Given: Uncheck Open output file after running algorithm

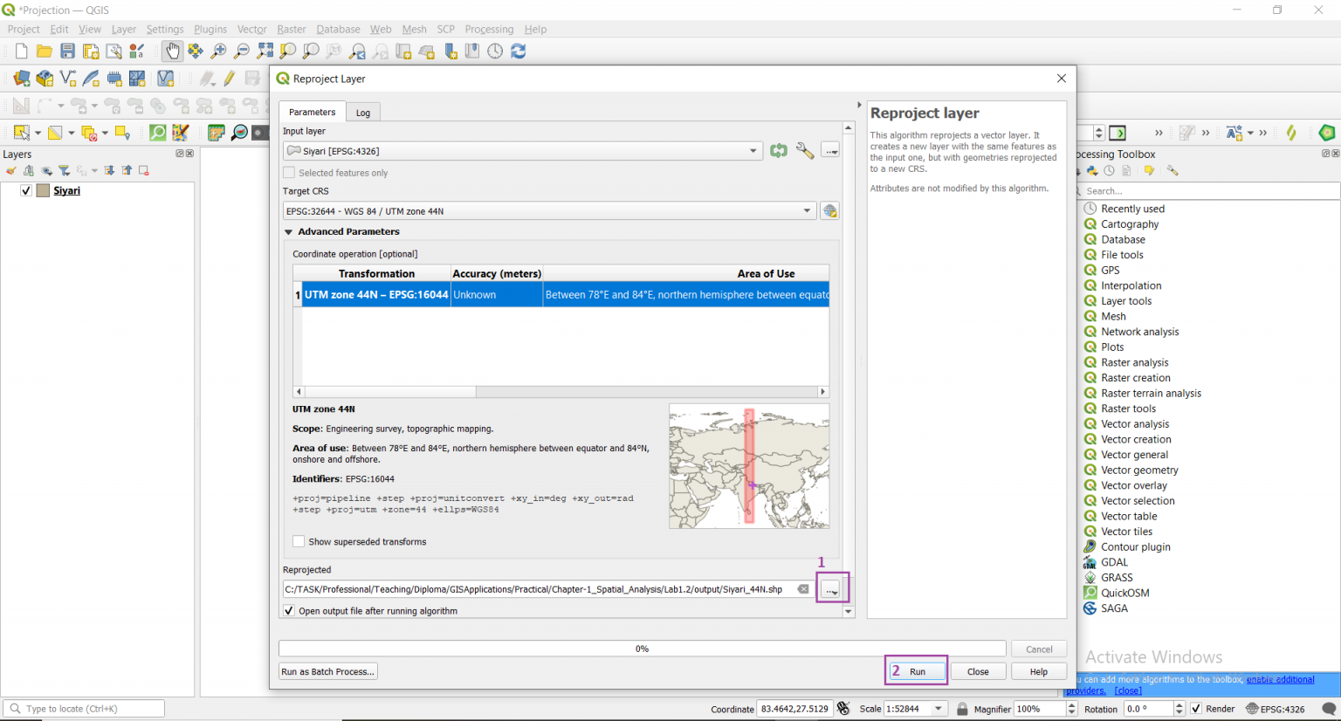Looking at the screenshot, I should (x=288, y=610).
